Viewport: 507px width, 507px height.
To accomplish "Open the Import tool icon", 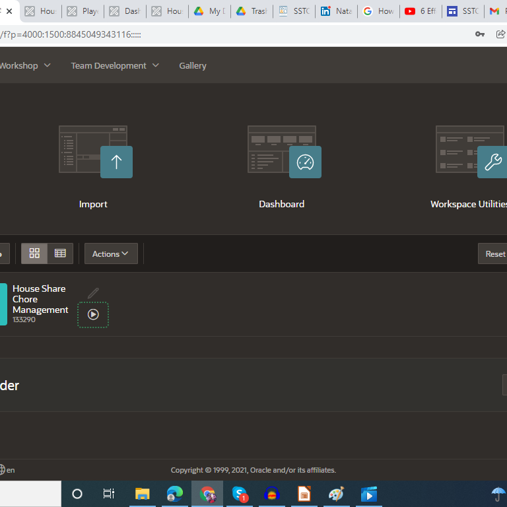I will pyautogui.click(x=116, y=162).
